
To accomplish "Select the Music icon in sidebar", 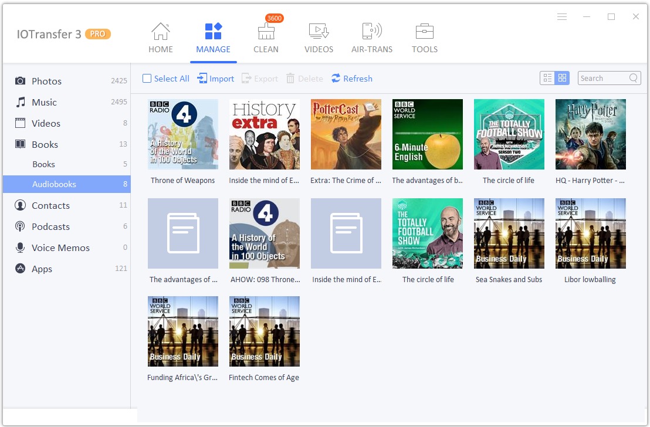I will pyautogui.click(x=22, y=102).
